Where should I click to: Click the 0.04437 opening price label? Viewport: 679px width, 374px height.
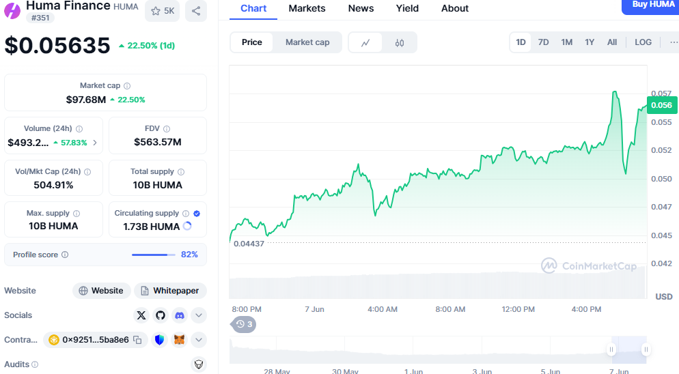coord(249,244)
